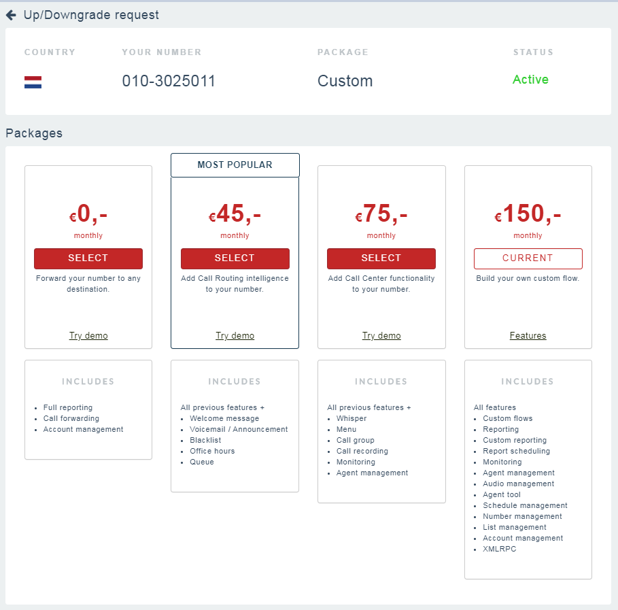
Task: Click the Custom package name
Action: pos(345,82)
